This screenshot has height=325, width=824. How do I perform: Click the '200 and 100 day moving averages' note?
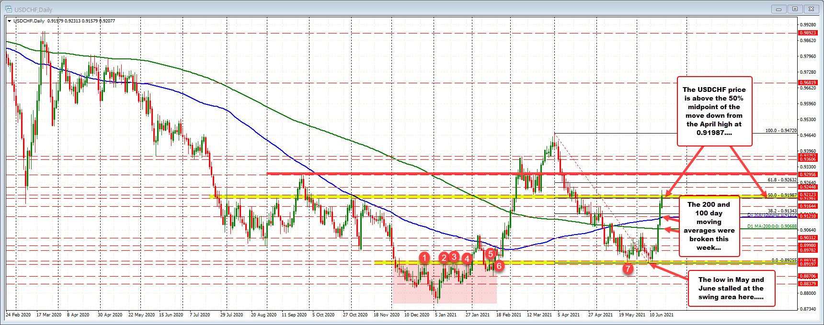[x=709, y=226]
